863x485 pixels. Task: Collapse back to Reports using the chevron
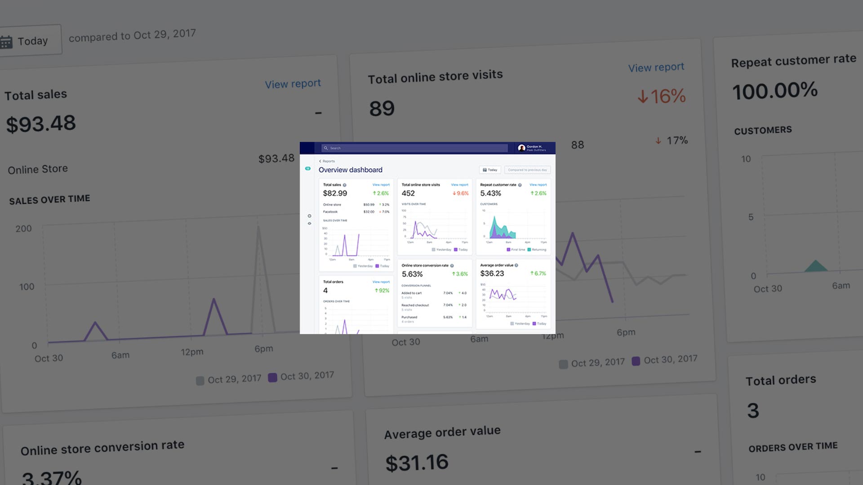(320, 161)
